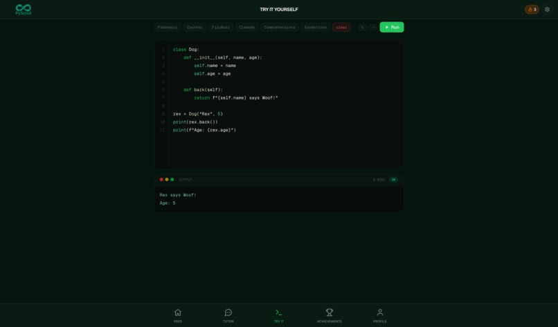Click the return f-string Woof line
Screen dimensions: 558x327
236,98
